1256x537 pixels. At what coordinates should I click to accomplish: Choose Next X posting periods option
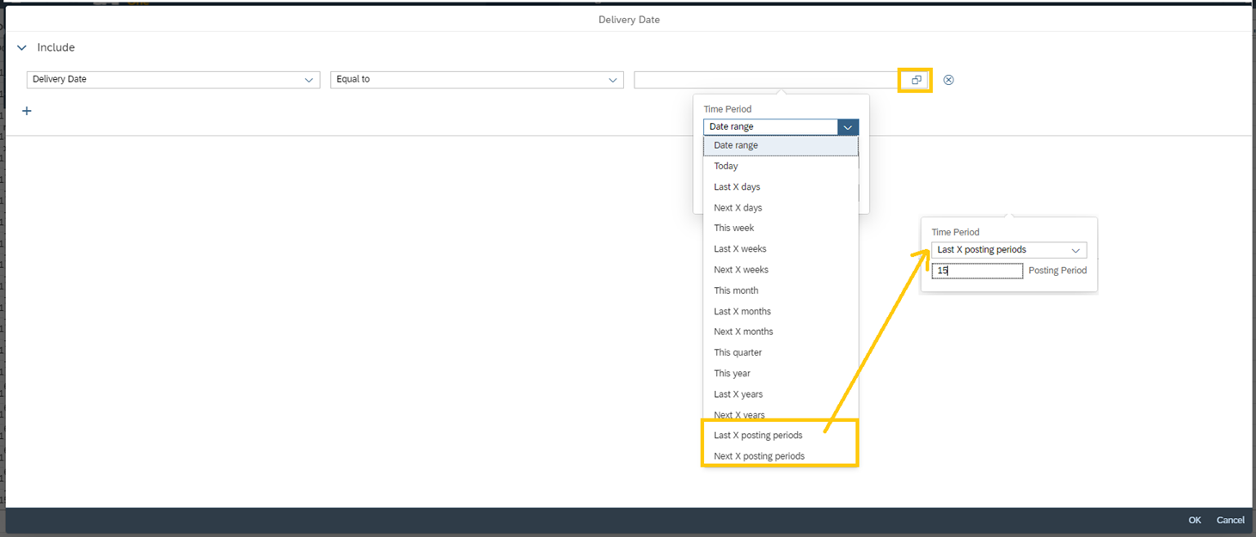[x=758, y=455]
